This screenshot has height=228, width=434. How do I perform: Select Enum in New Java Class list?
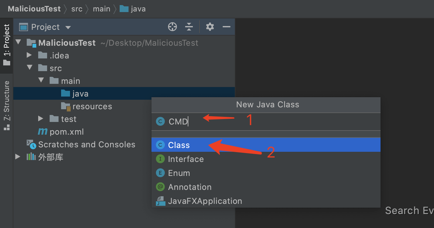click(179, 173)
